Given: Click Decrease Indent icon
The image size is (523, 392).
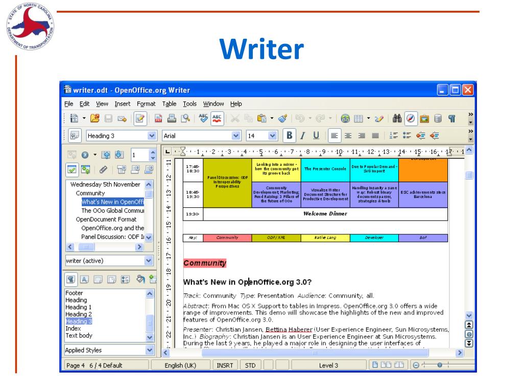Looking at the screenshot, I should click(421, 136).
